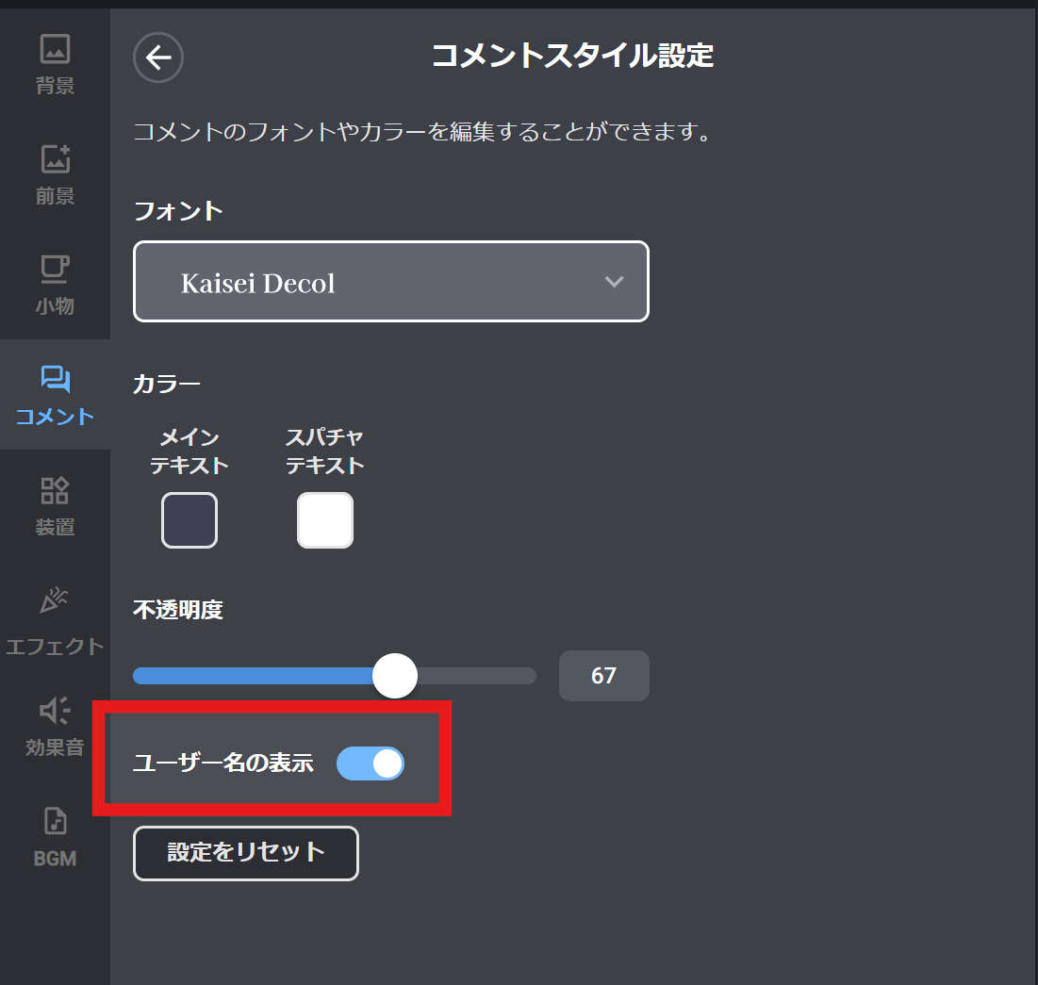The image size is (1038, 985).
Task: Click the chevron in the font selector
Action: [614, 282]
